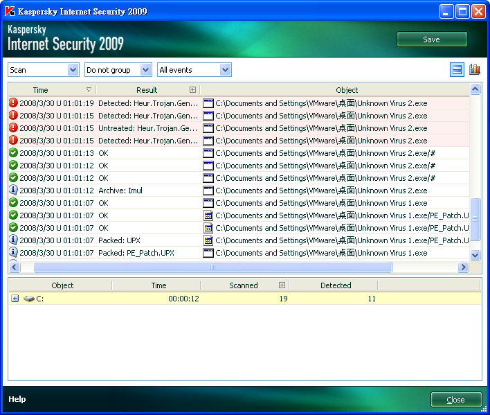Click green check icon on 01:01:13 OK row
Viewport: 490px width, 415px height.
coord(13,153)
